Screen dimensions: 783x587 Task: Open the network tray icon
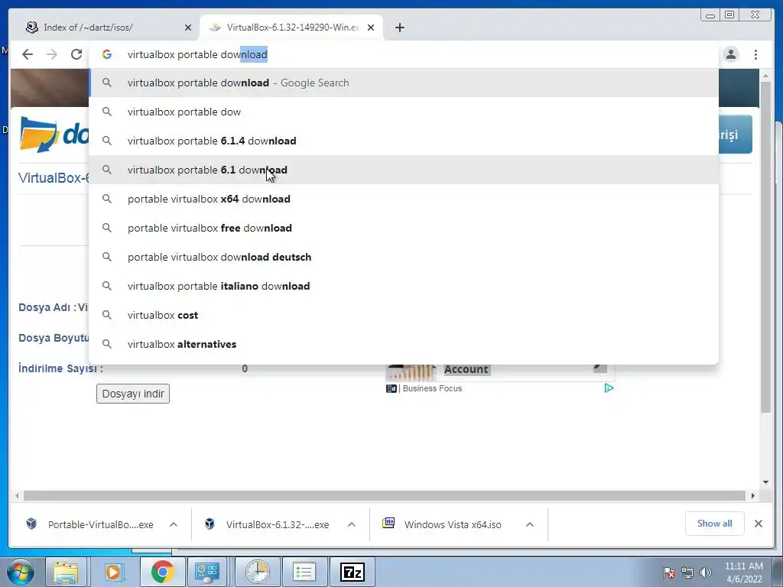(687, 572)
